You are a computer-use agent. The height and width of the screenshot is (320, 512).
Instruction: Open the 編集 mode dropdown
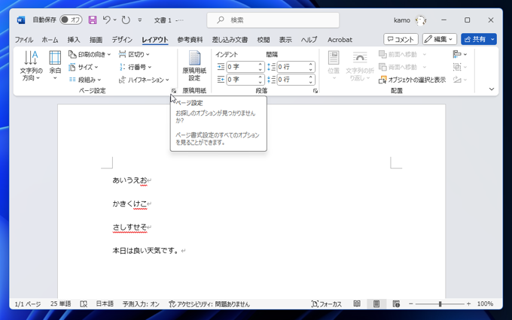point(440,39)
